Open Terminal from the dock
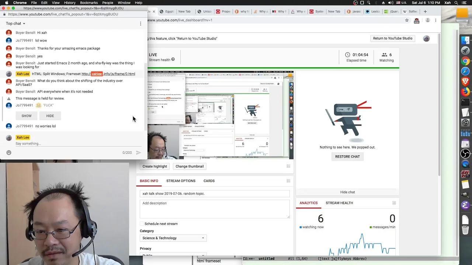The height and width of the screenshot is (265, 472). point(465,102)
